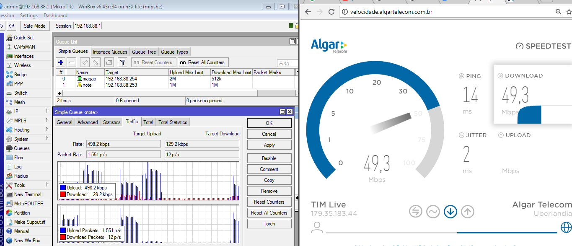Switch to the Statistics tab
The image size is (572, 246).
point(112,122)
